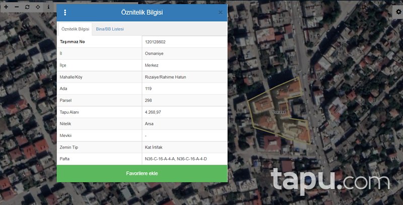The height and width of the screenshot is (205, 403).
Task: Close the Öznitelik Bilgisi dialog
Action: 221,12
